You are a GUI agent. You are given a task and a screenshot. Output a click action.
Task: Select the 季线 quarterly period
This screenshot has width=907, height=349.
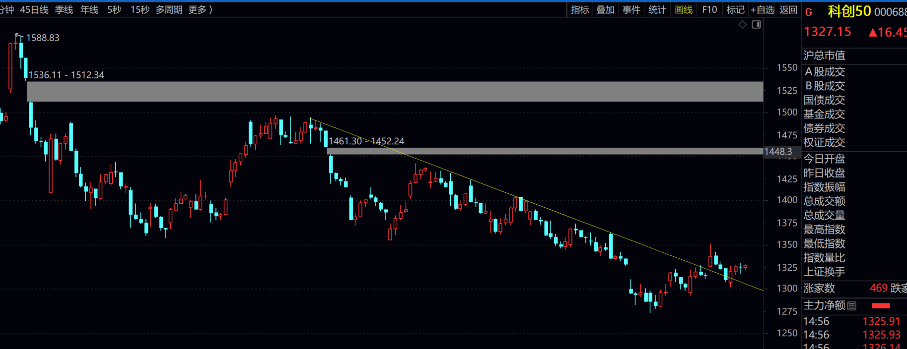point(64,10)
